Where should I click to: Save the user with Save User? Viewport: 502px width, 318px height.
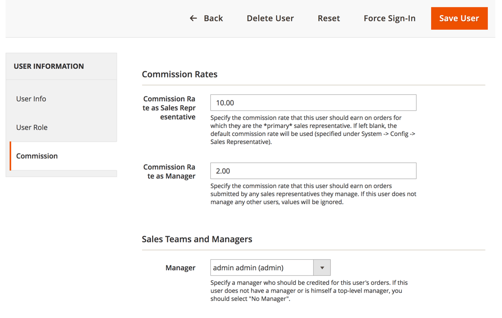click(x=459, y=19)
